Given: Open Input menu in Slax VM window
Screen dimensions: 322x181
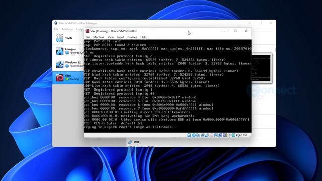Looking at the screenshot, I should pyautogui.click(x=121, y=37).
